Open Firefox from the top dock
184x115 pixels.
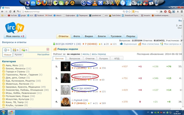pyautogui.click(x=44, y=3)
